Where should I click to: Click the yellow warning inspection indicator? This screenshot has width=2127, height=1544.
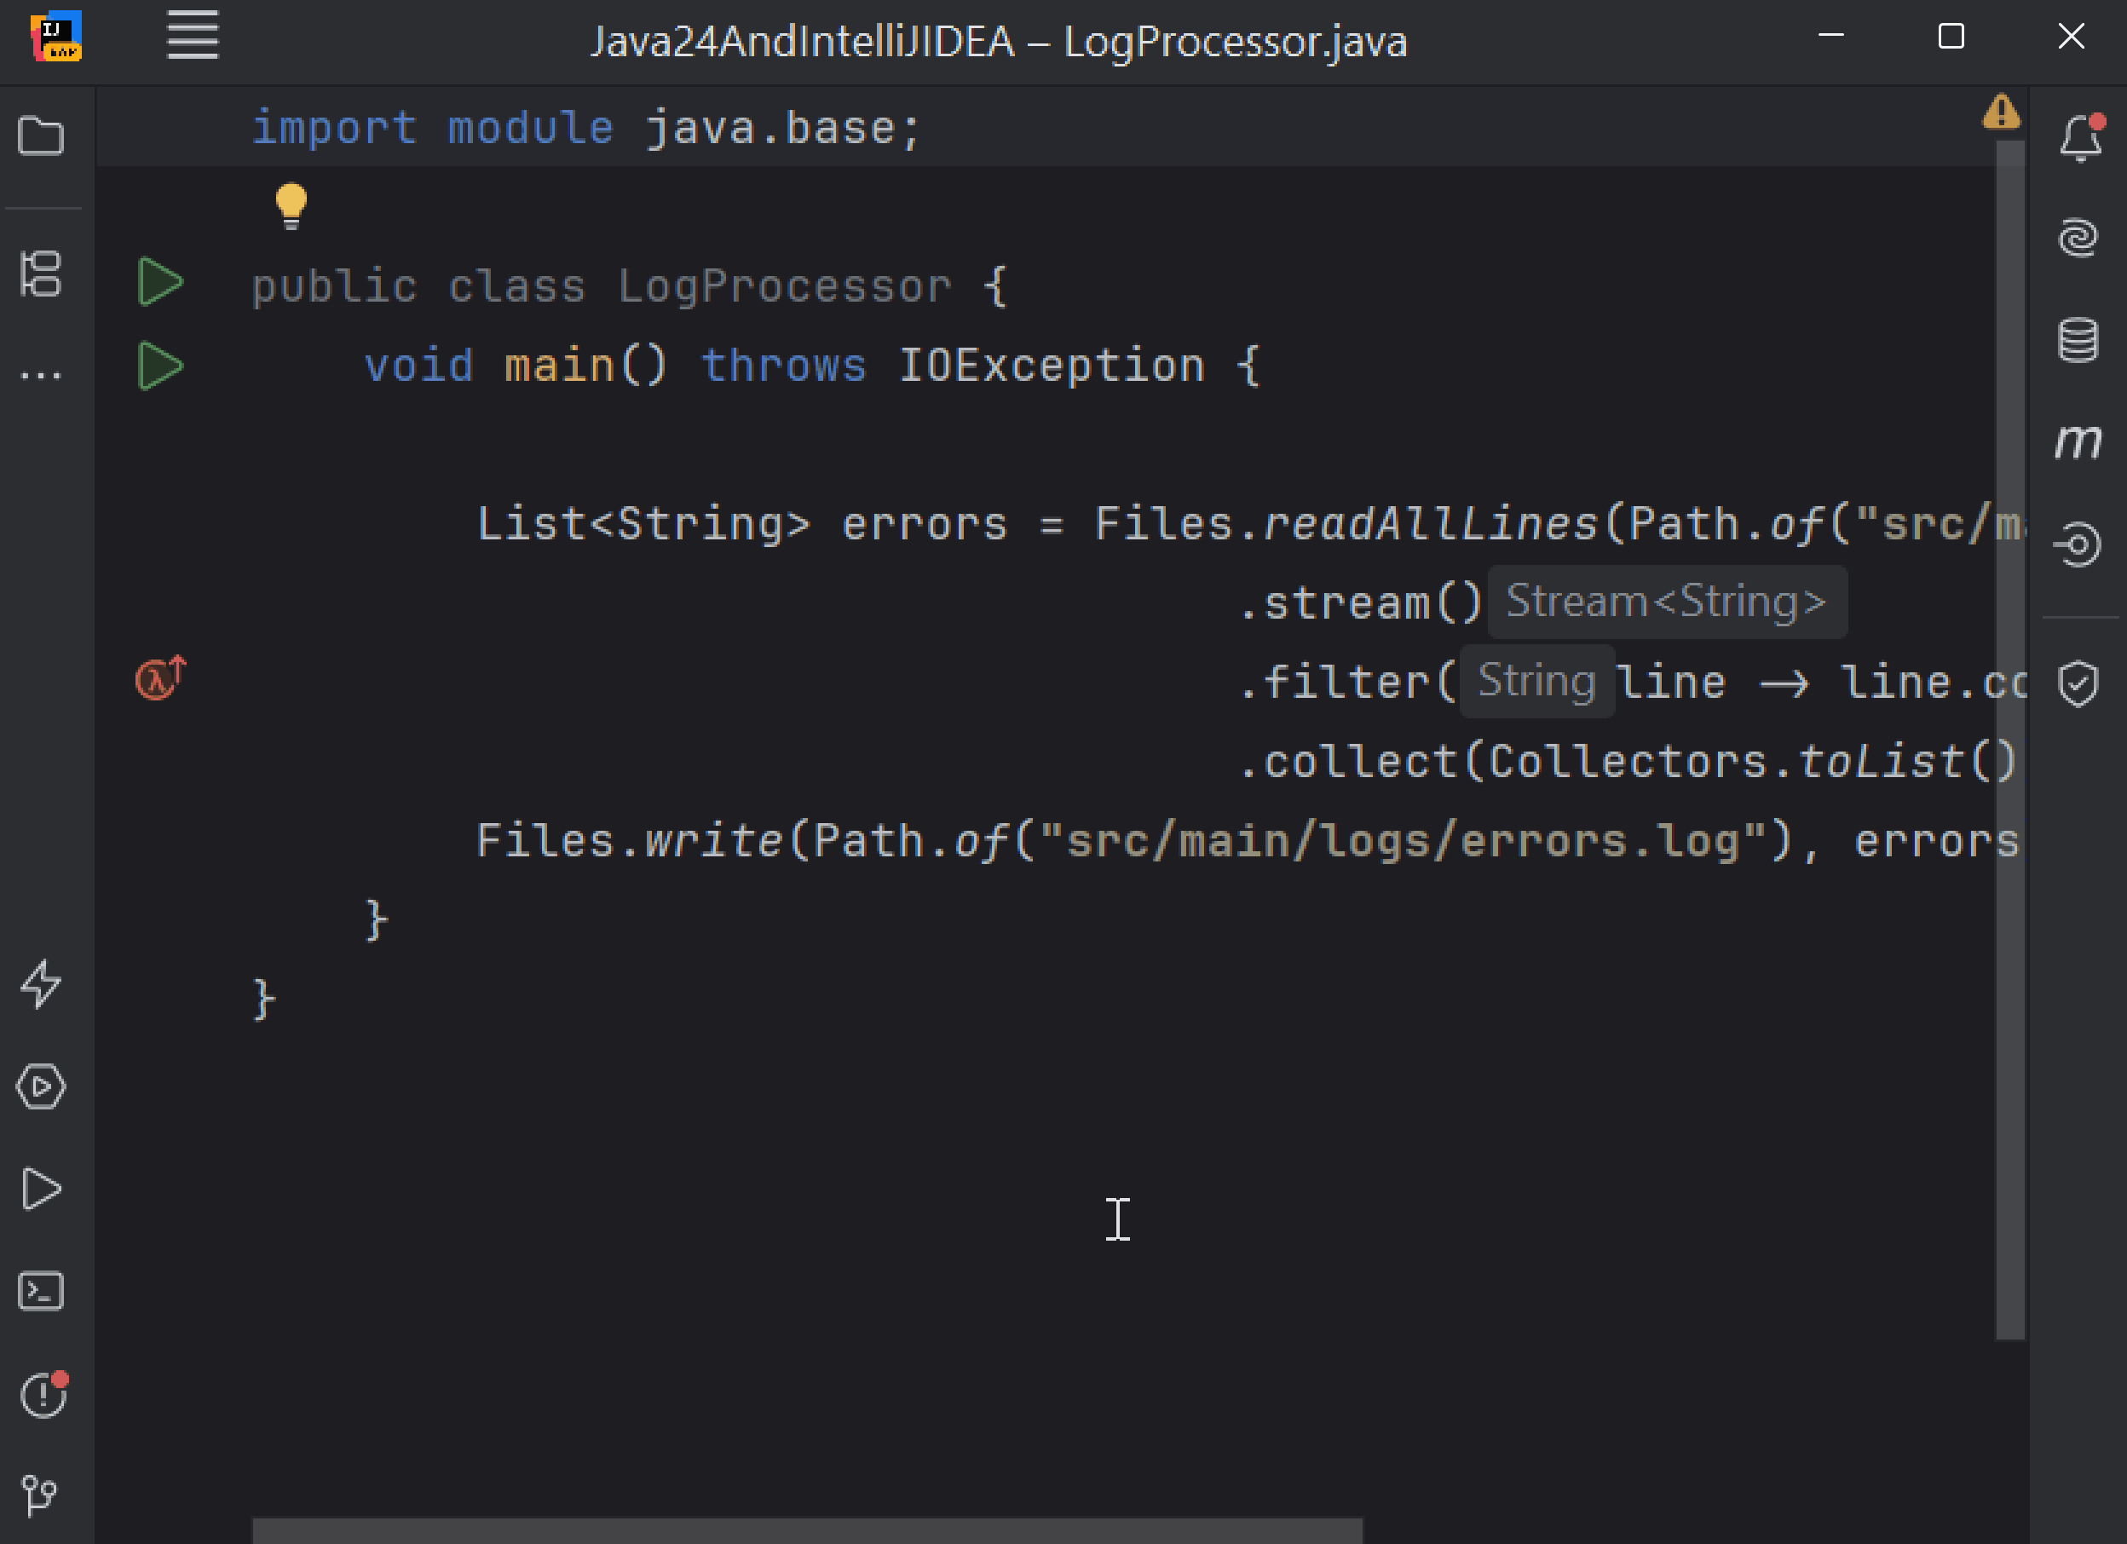[x=2002, y=112]
